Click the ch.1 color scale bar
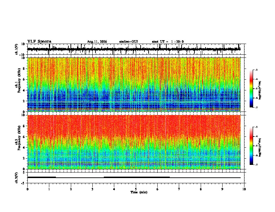Screen dimensions: 275x212 click(251, 89)
